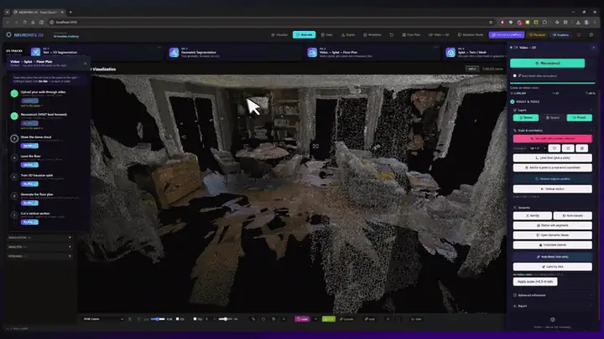The width and height of the screenshot is (604, 339).
Task: Click the browser reload icon
Action: click(x=24, y=23)
